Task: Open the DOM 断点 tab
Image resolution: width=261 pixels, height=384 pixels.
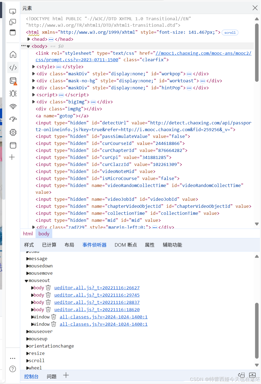Action: [x=126, y=245]
